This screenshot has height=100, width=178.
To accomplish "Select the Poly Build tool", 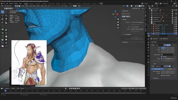I will [x=6, y=36].
